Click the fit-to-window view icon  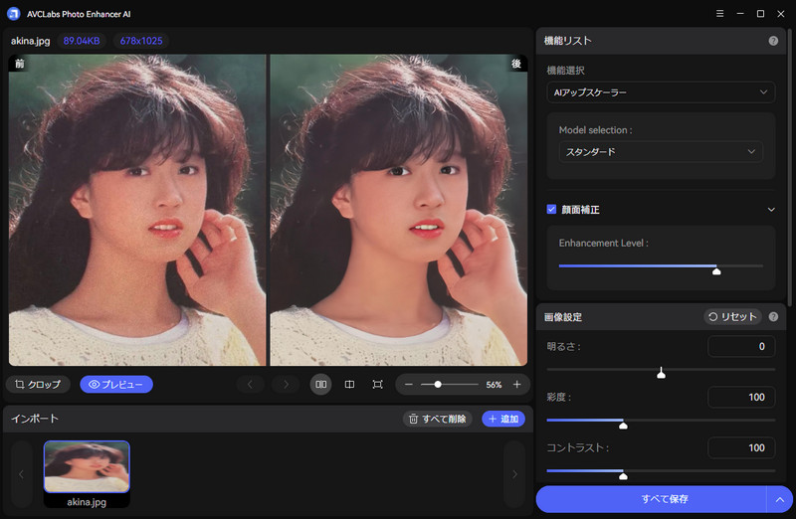[x=378, y=385]
